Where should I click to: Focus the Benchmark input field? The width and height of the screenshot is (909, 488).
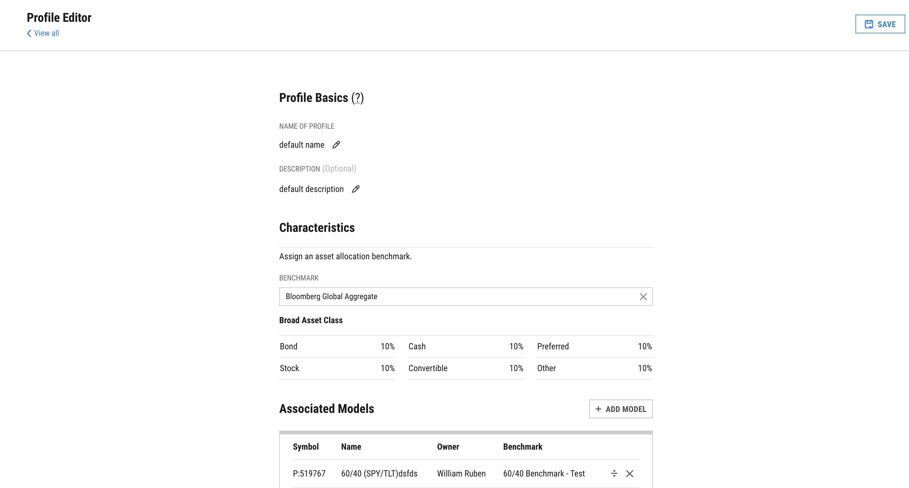459,297
